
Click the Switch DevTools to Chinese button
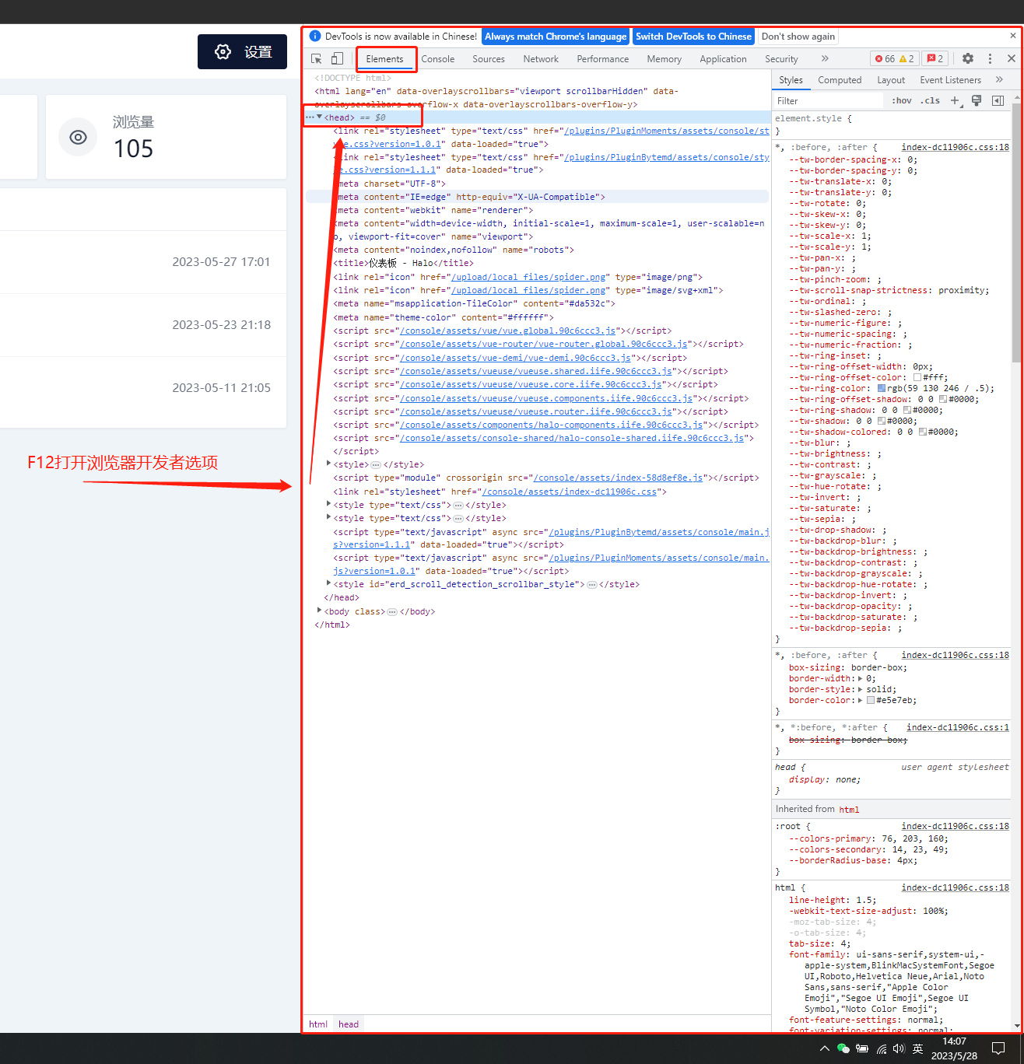[693, 36]
